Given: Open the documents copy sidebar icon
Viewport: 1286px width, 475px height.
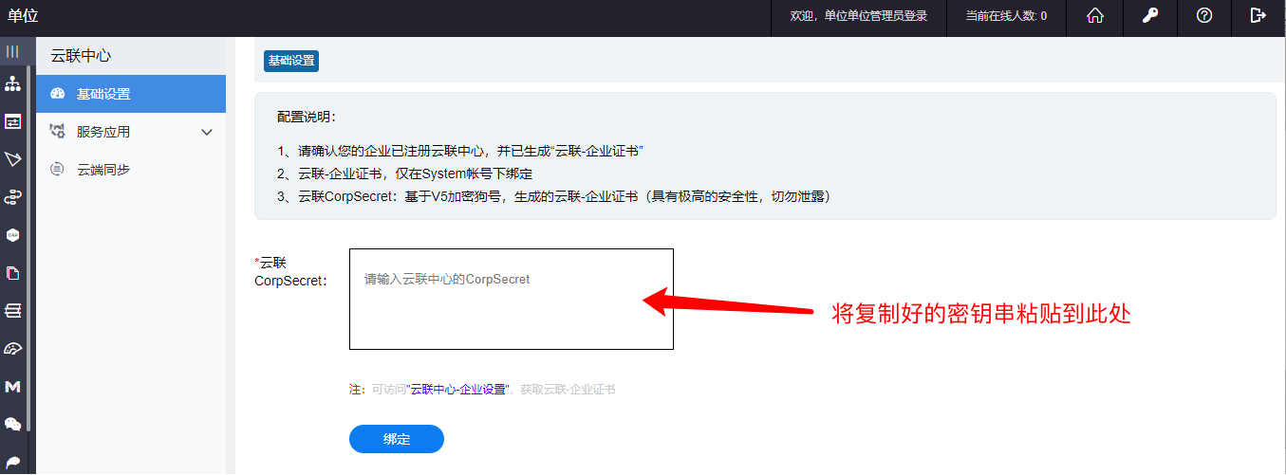Looking at the screenshot, I should [12, 273].
